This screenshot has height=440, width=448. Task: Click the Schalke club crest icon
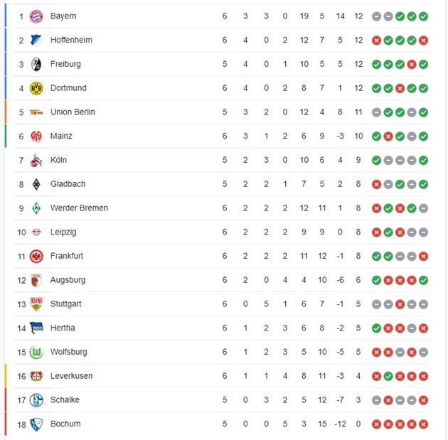36,400
